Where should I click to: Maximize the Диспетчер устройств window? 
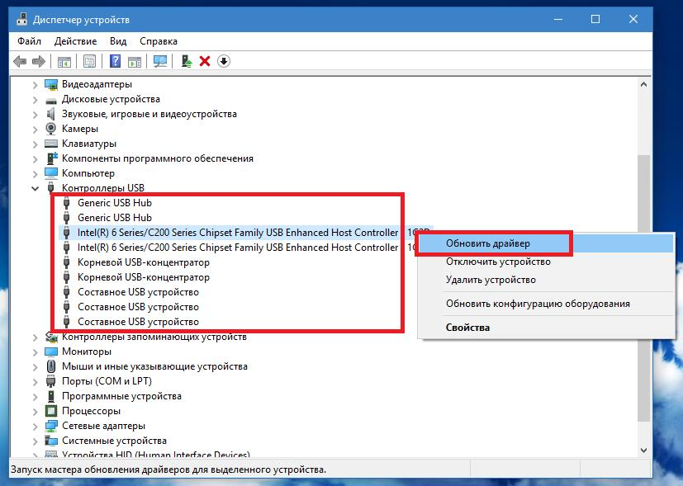595,19
